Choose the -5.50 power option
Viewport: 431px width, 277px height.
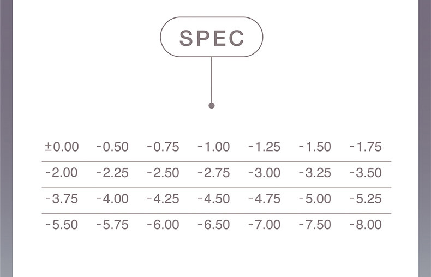click(x=62, y=225)
